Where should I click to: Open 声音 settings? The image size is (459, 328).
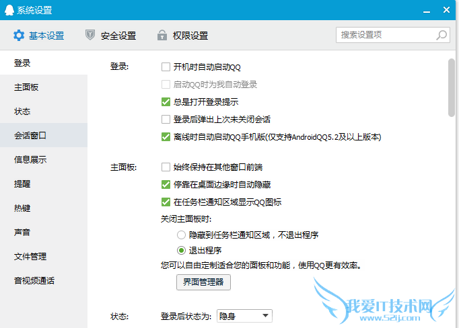click(44, 233)
